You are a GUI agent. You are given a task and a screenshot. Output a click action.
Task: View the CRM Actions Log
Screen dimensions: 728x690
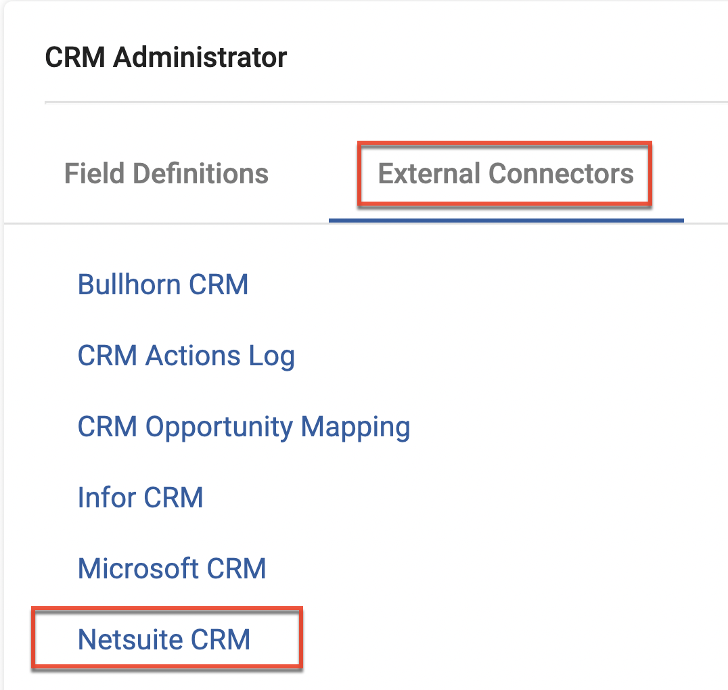(x=186, y=356)
